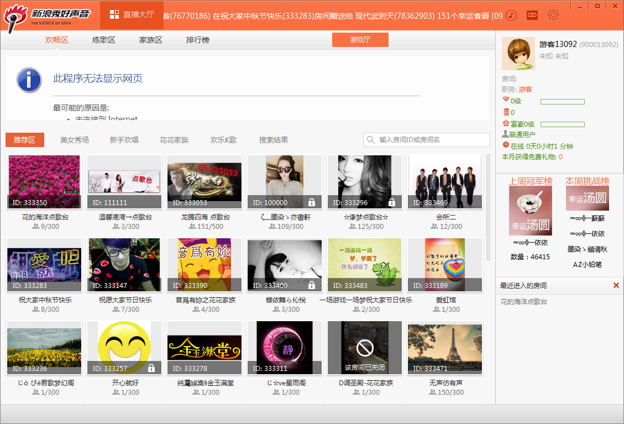
Task: Open room 无声仿有声 Eiffel thumbnail
Action: (x=445, y=348)
